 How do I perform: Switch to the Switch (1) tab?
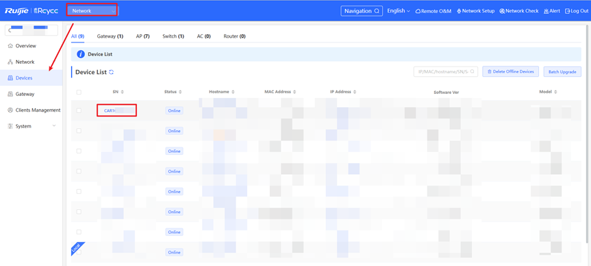pos(173,36)
